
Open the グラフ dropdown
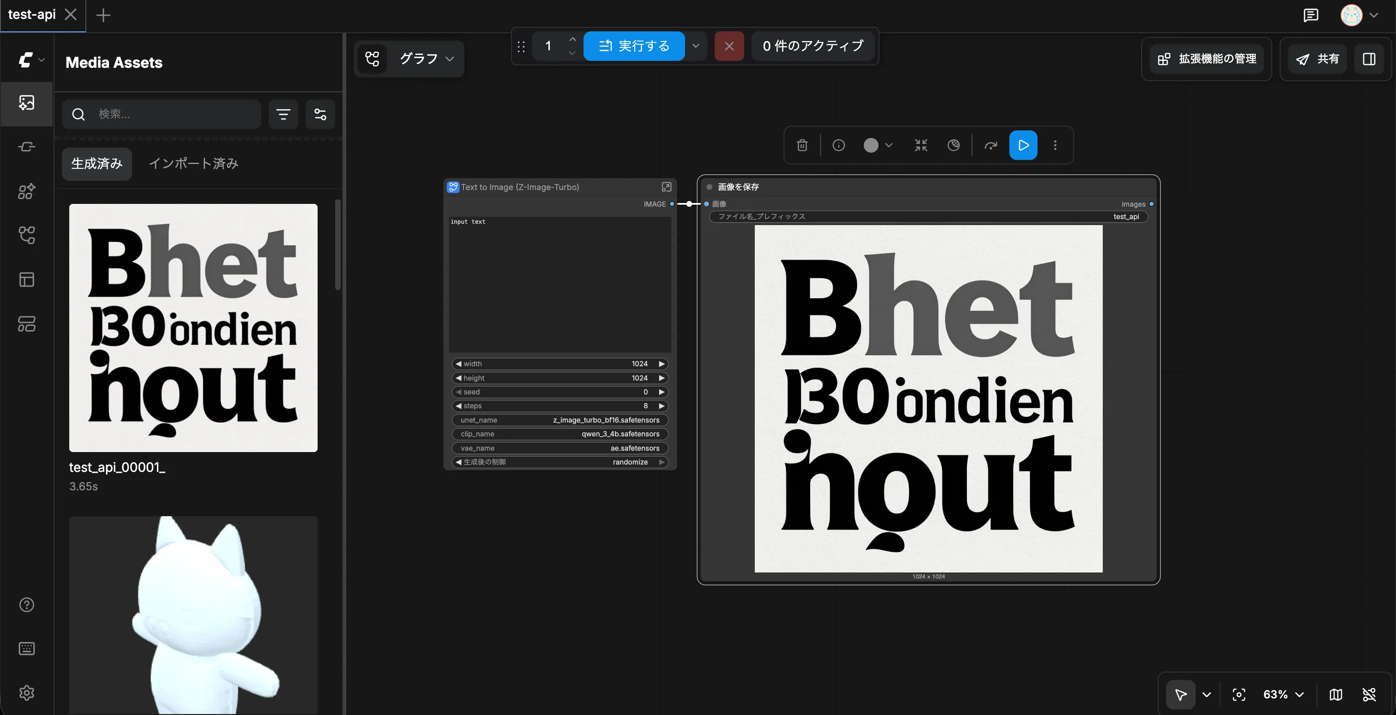[x=426, y=59]
